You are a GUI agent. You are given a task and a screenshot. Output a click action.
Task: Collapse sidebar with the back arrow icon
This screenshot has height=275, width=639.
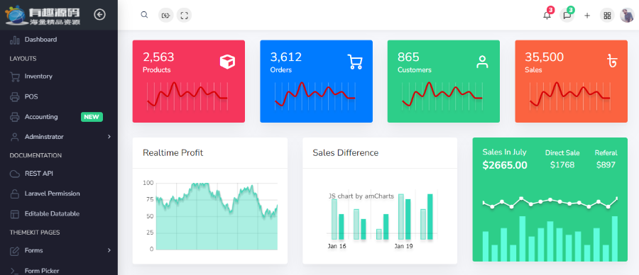pyautogui.click(x=100, y=15)
